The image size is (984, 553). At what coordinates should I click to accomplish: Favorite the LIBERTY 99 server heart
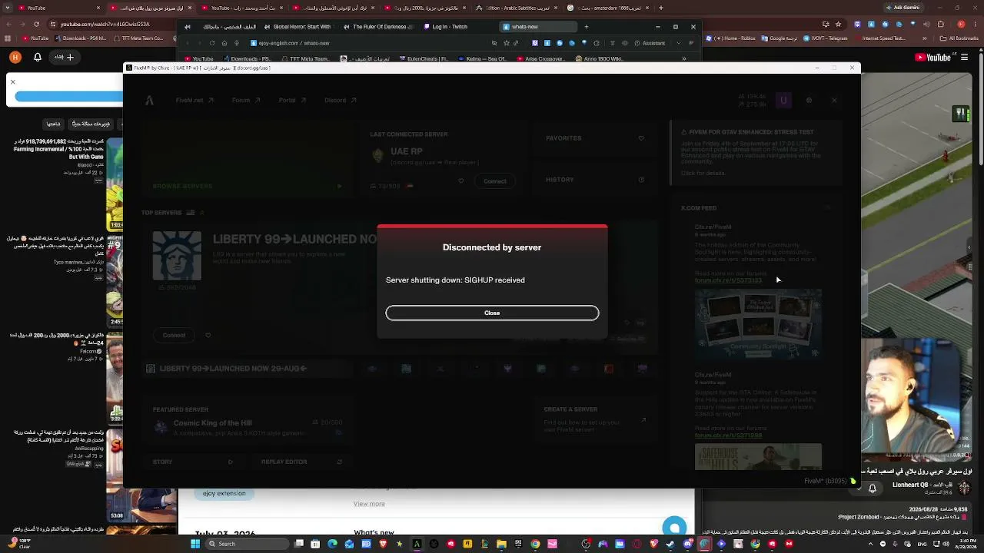click(x=208, y=335)
